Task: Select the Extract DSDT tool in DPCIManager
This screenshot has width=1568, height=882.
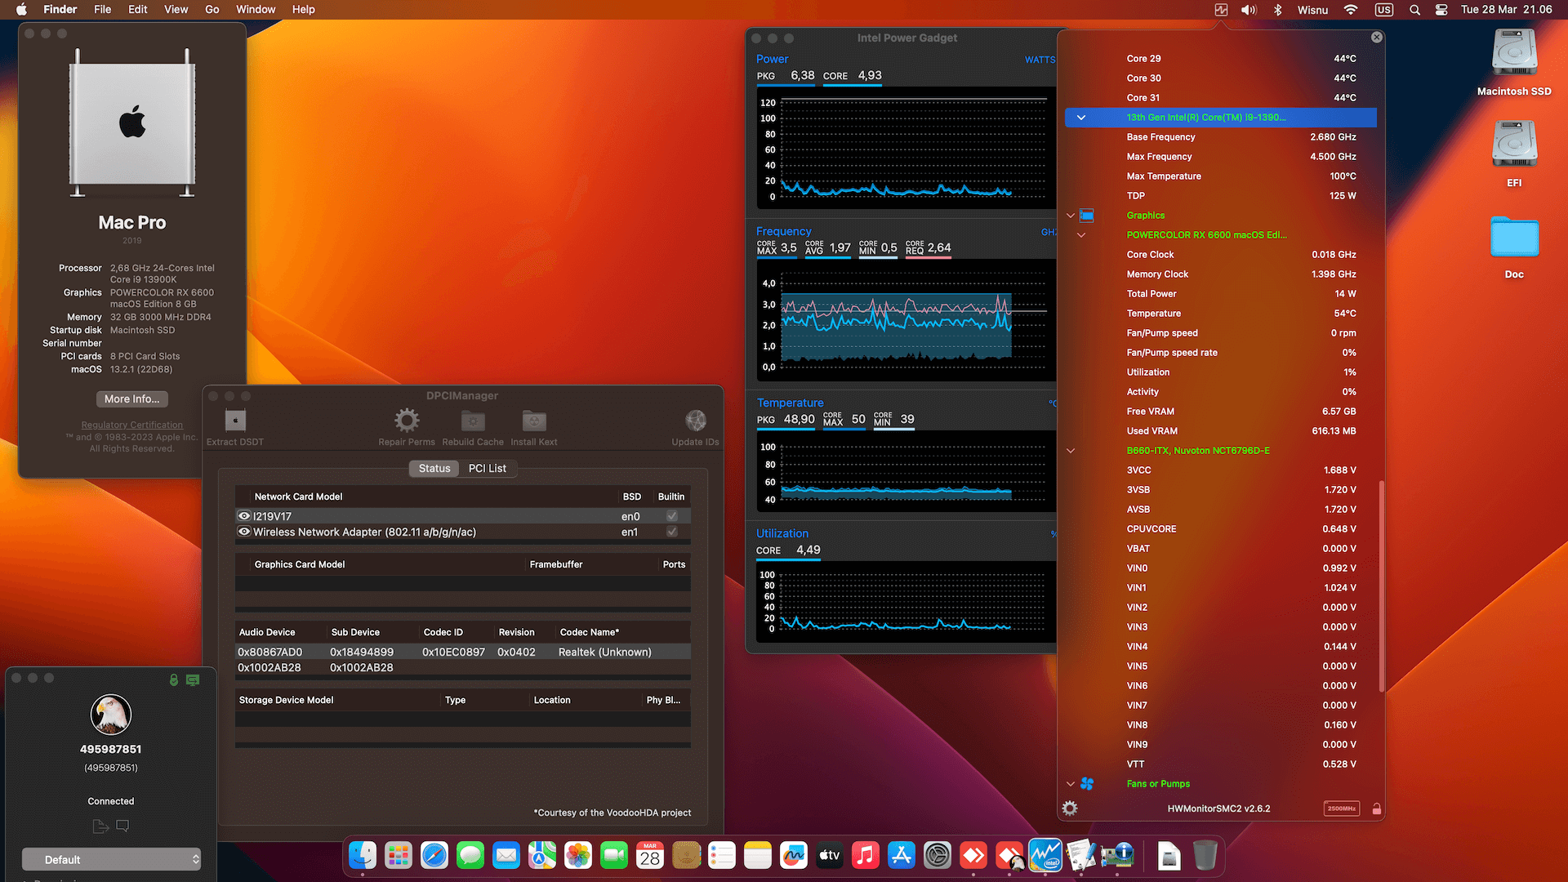Action: [x=235, y=421]
